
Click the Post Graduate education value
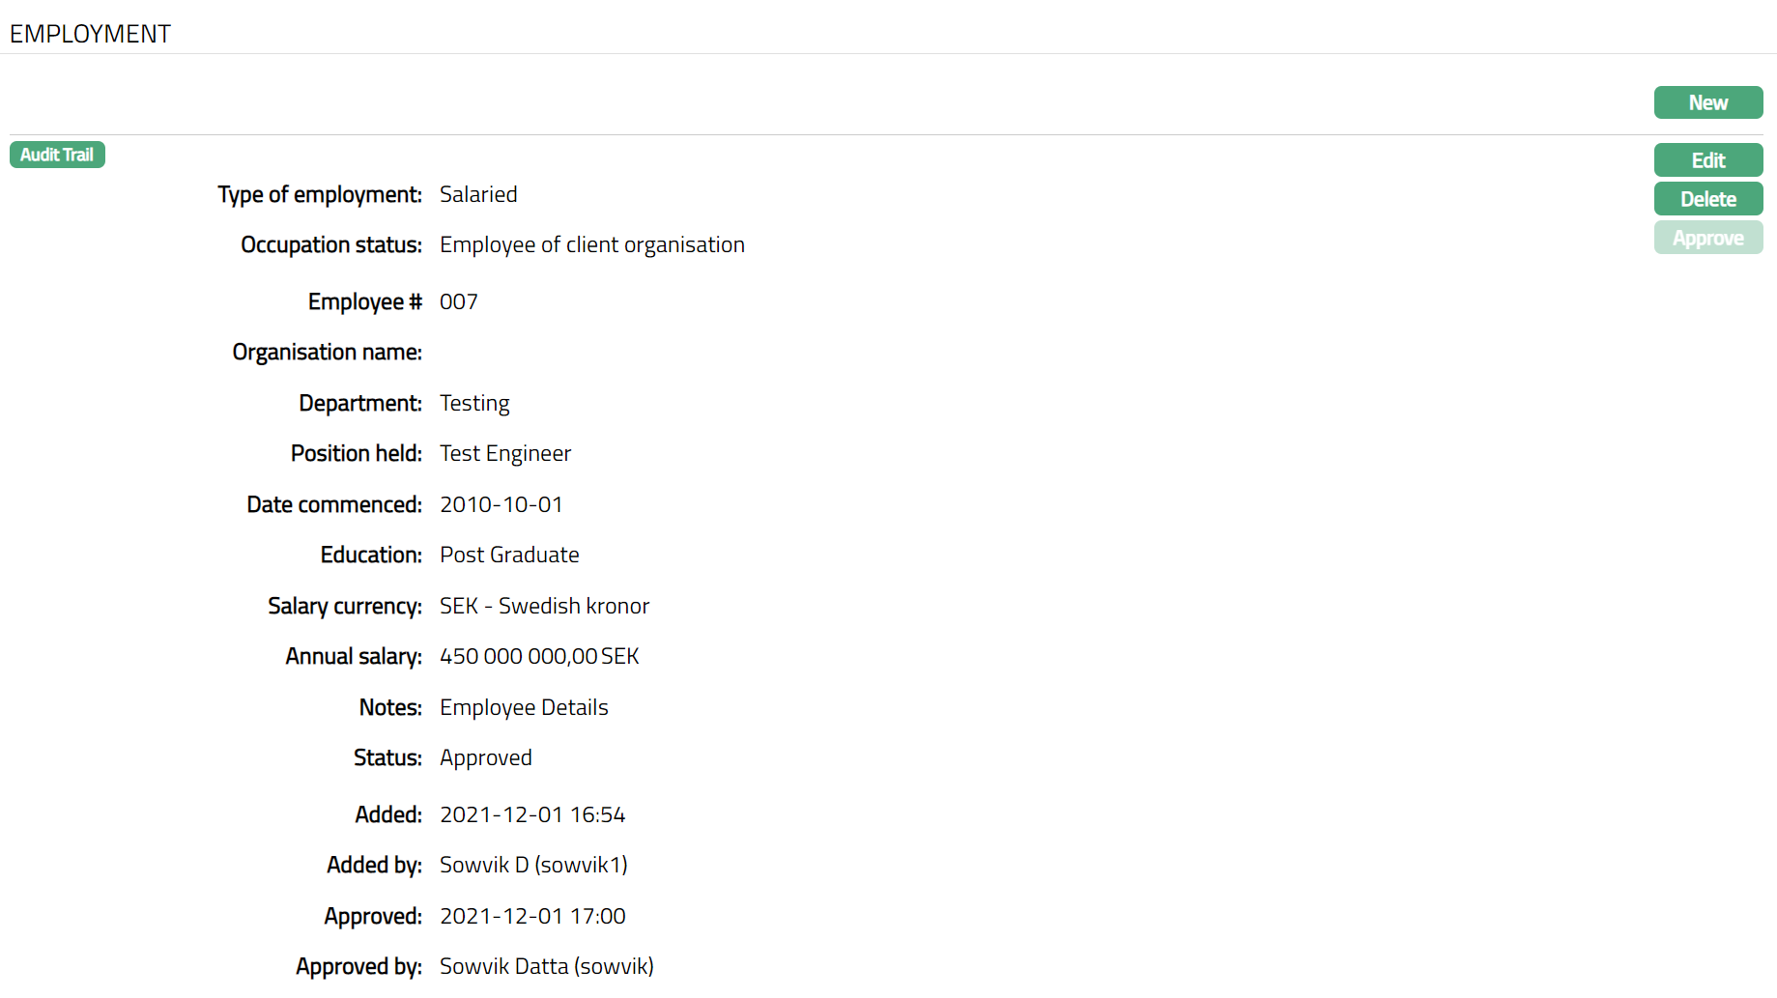tap(509, 555)
